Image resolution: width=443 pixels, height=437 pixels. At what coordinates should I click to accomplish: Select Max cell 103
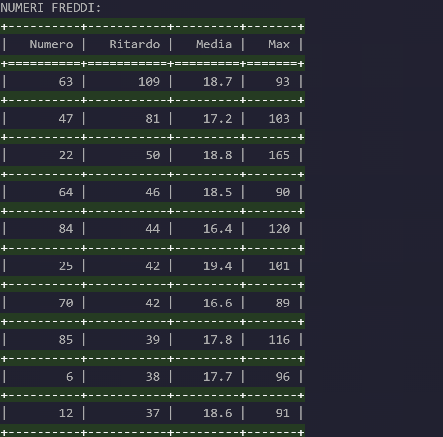[279, 119]
